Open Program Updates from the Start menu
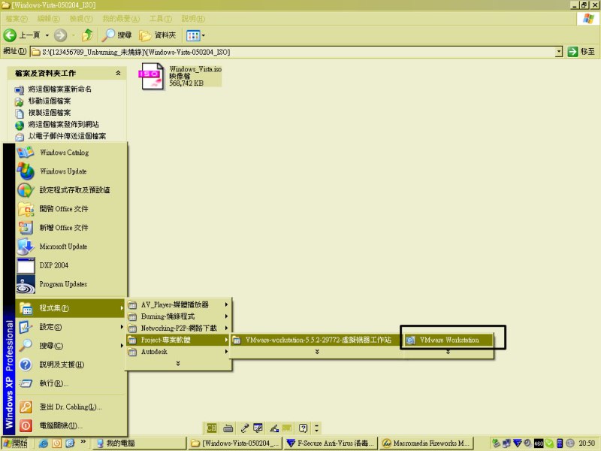 [x=71, y=284]
